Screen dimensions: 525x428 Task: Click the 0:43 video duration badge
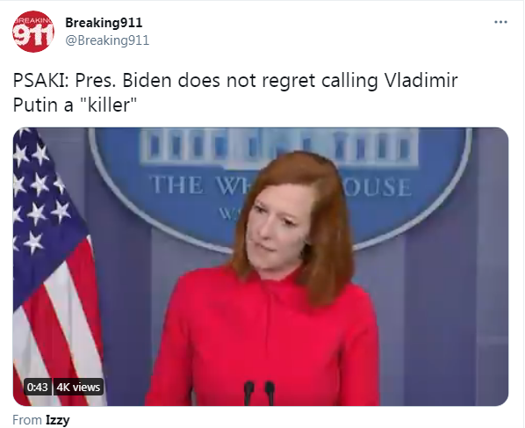pos(38,387)
